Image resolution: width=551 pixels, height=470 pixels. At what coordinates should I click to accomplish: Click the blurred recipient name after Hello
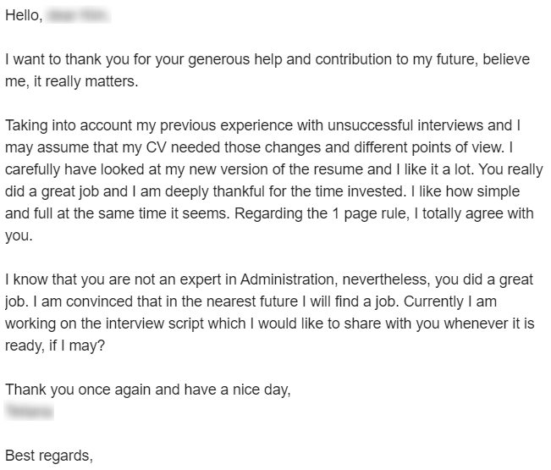pyautogui.click(x=80, y=16)
